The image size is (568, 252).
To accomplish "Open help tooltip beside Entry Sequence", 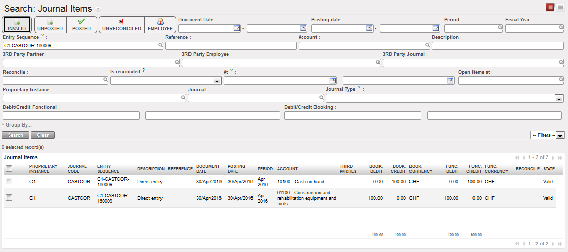I will pyautogui.click(x=43, y=36).
